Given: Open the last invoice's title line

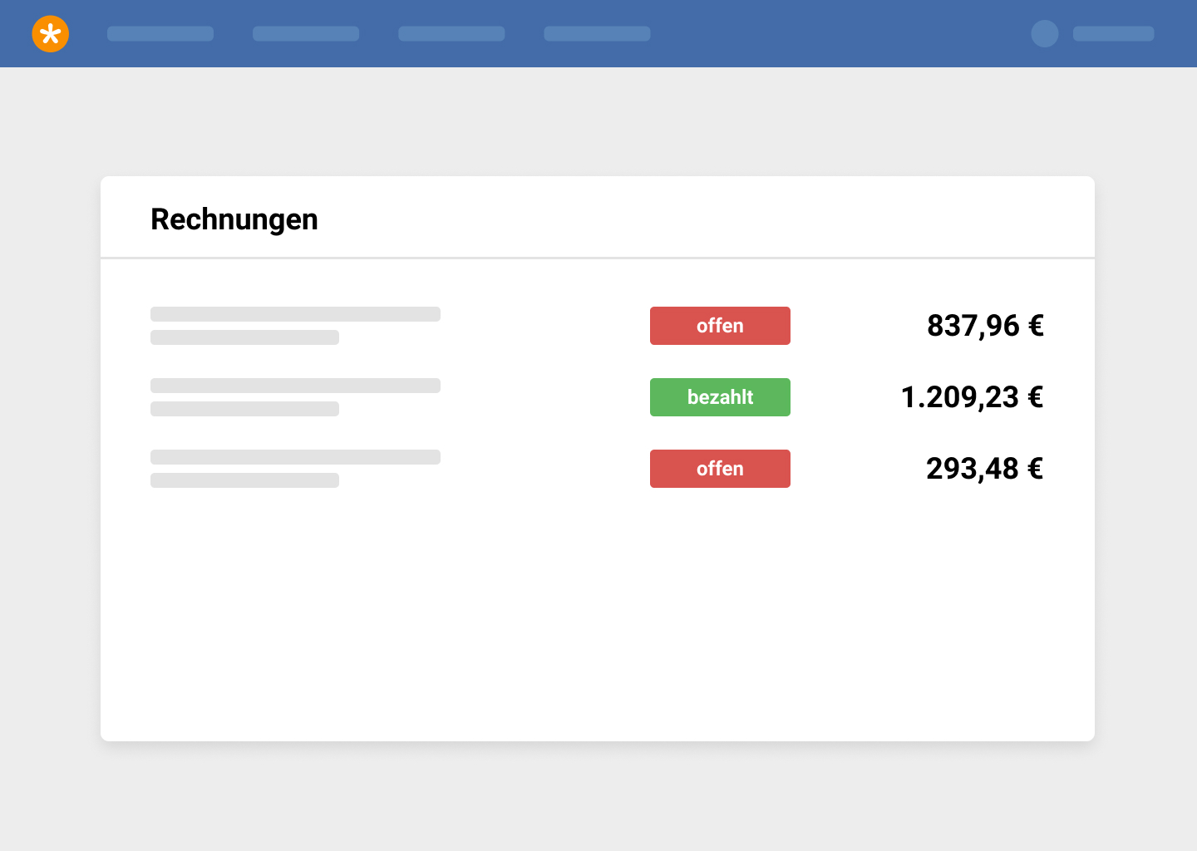Looking at the screenshot, I should click(x=295, y=457).
